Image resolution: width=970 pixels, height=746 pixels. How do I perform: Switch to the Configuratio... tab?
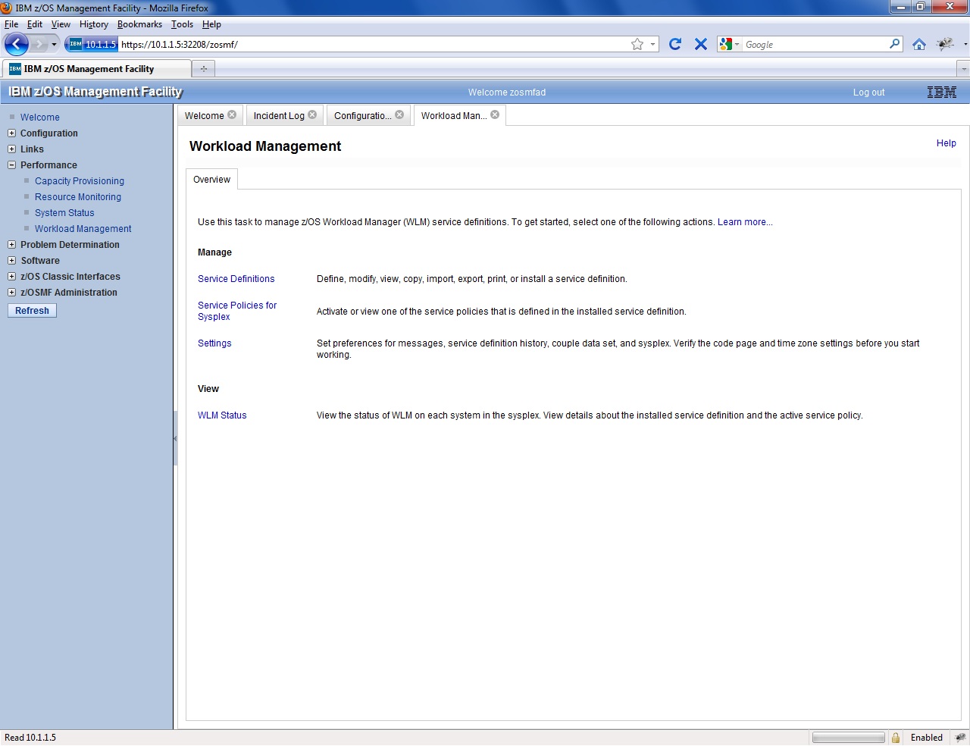click(362, 115)
